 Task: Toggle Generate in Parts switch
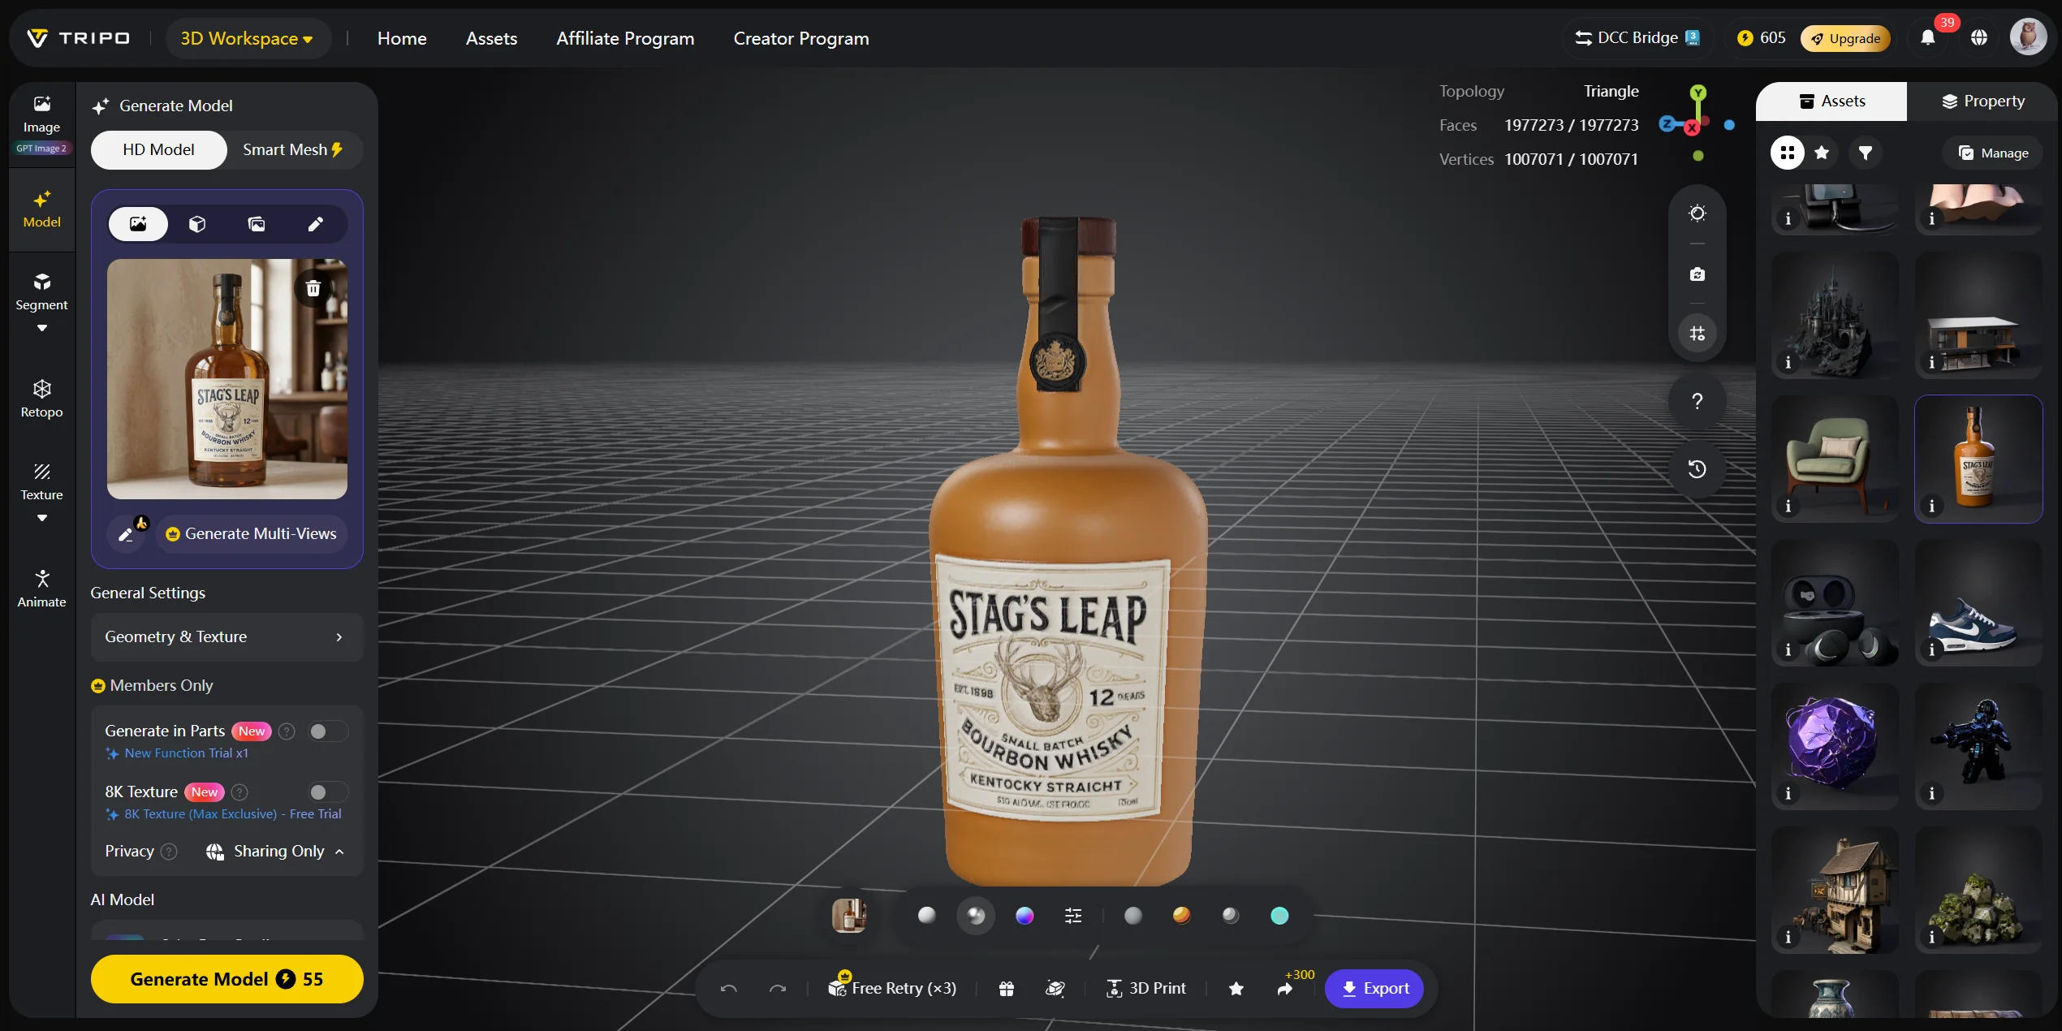coord(328,731)
